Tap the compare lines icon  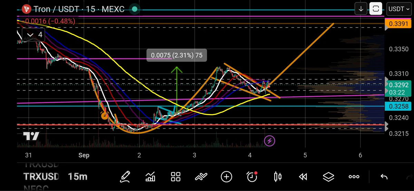201,177
